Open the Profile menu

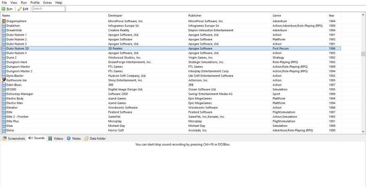[35, 2]
